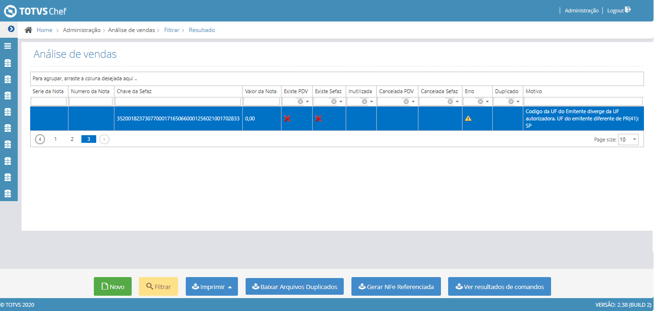Sort by Serie da Nota column header

click(48, 91)
